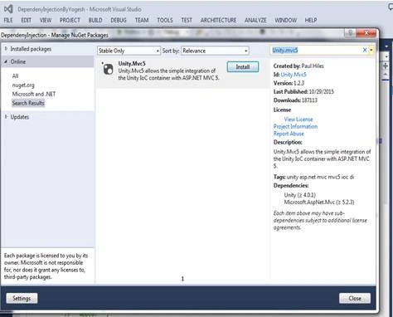Open the ARCHITECTURE menu
Screen dimensions: 393x317
click(x=218, y=20)
